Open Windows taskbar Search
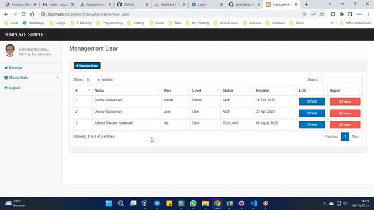The image size is (374, 210). 121,204
